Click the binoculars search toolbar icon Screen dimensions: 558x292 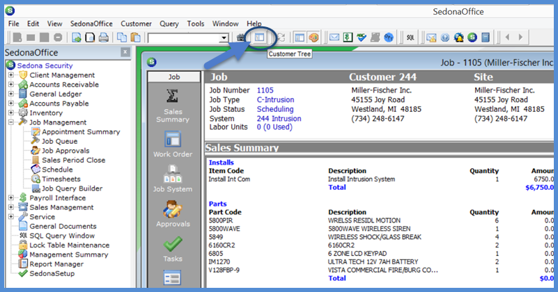point(241,38)
